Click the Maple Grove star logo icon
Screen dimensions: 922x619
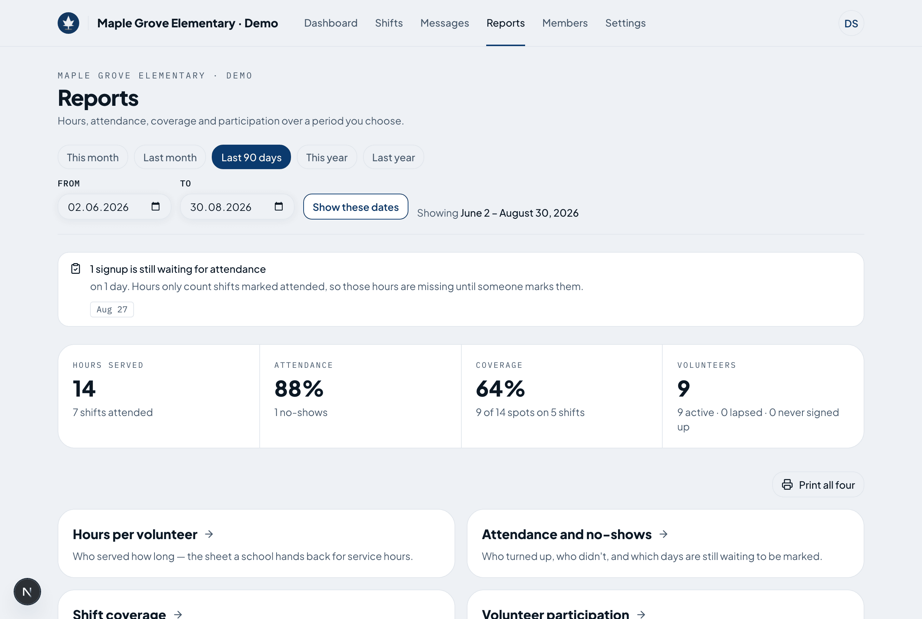click(68, 23)
